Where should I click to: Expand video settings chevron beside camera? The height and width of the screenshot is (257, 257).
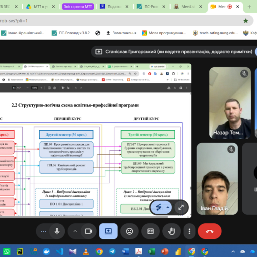(x=75, y=231)
